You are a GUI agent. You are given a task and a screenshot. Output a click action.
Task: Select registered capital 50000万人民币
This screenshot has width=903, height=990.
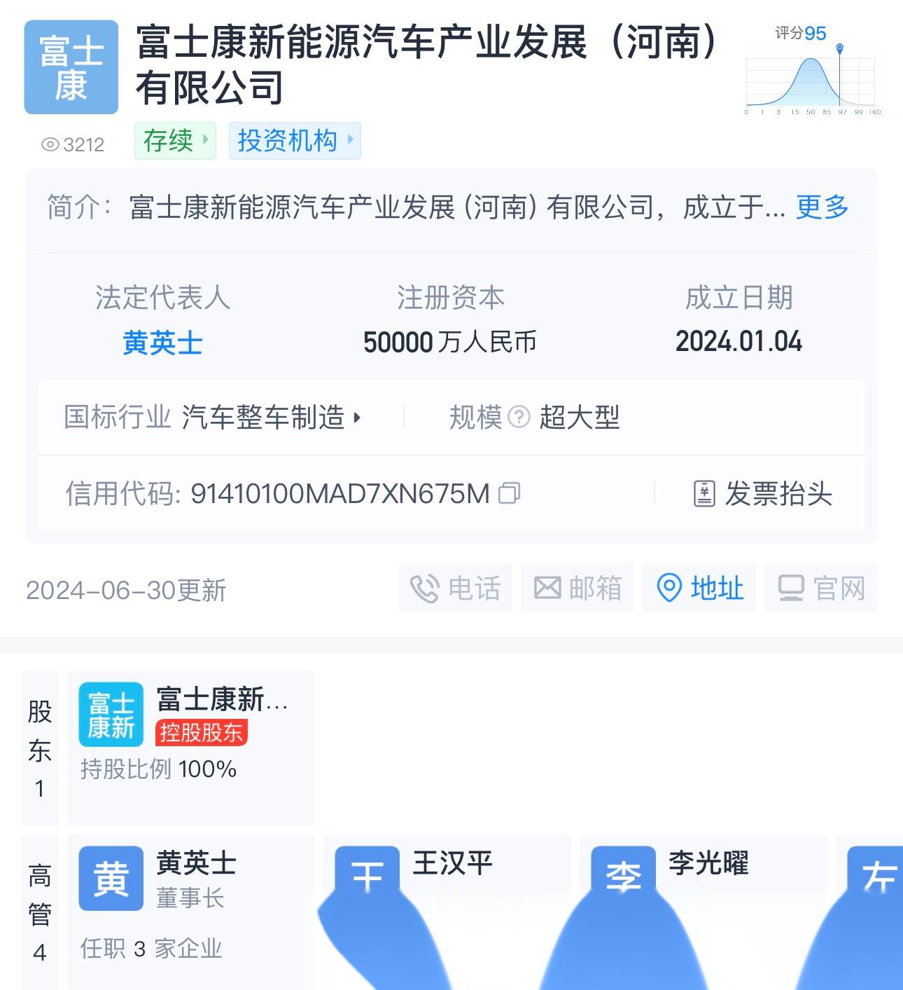pyautogui.click(x=450, y=343)
